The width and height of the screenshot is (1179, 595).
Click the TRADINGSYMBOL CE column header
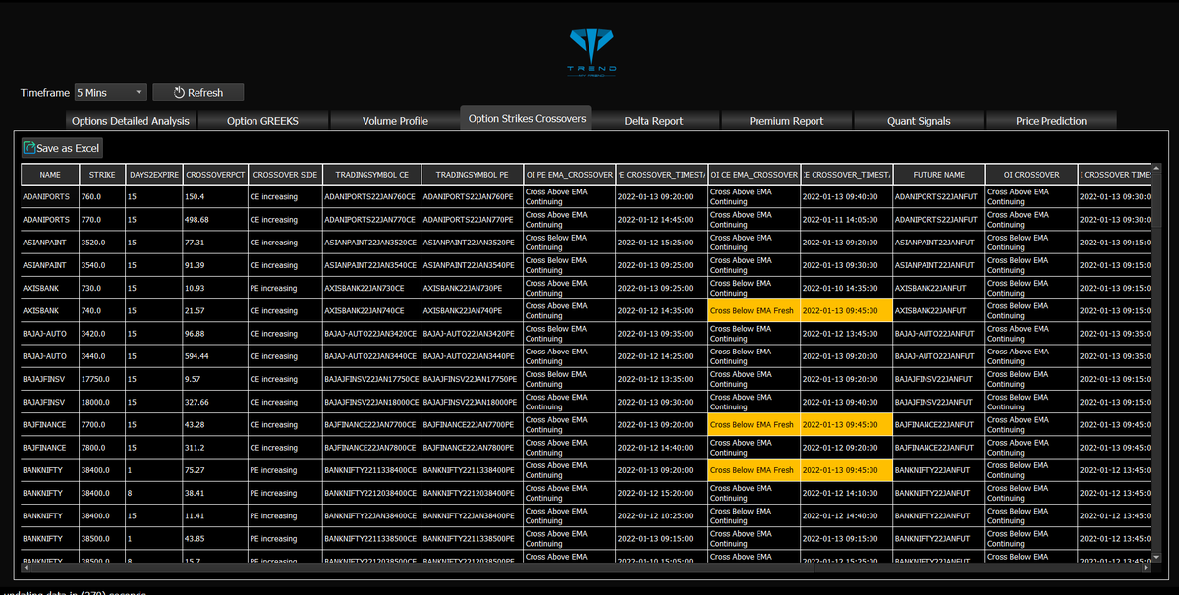[371, 175]
